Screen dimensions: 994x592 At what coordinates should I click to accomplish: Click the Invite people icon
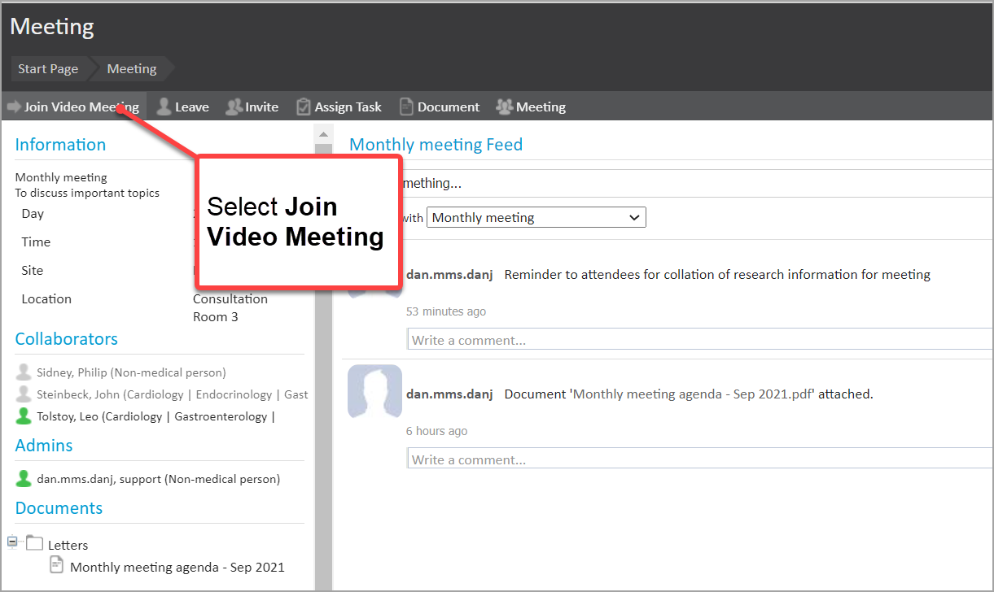[234, 107]
